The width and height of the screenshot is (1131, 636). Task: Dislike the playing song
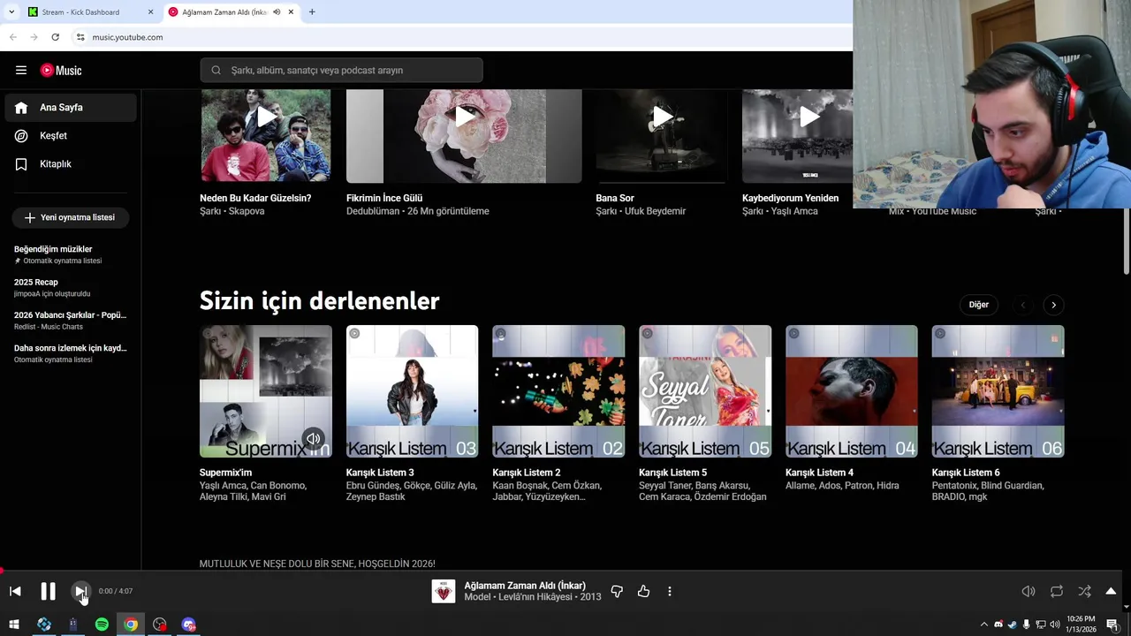(617, 591)
